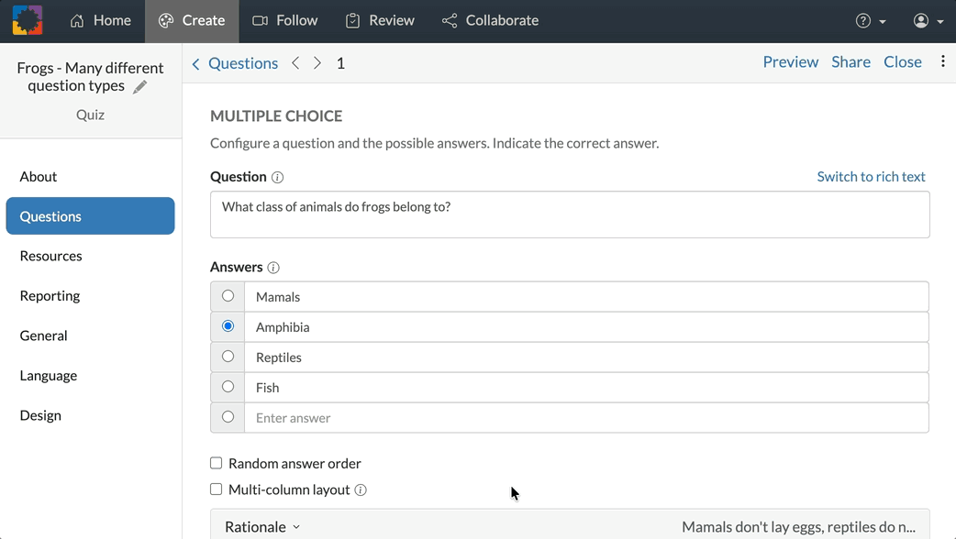
Task: Select the Reptiles radio button
Action: 228,357
